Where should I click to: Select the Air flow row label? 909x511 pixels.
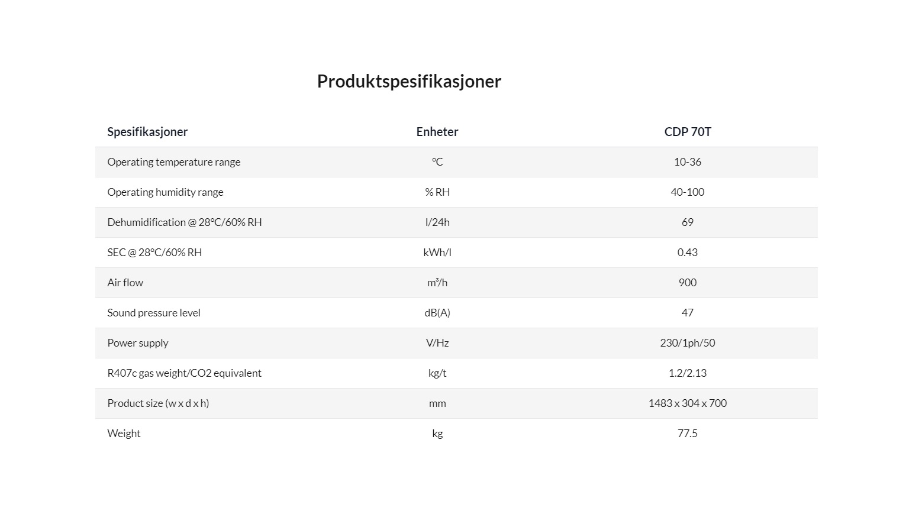(125, 283)
